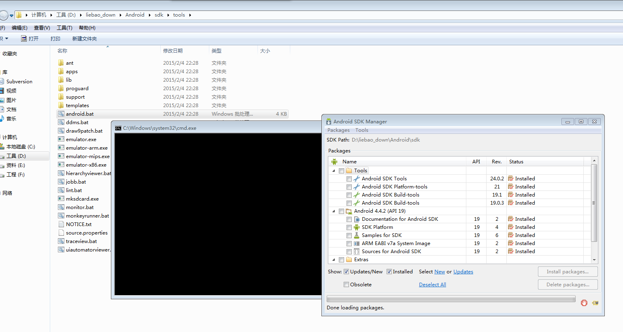
Task: Click the 打开 toolbar icon in Explorer
Action: tap(24, 38)
